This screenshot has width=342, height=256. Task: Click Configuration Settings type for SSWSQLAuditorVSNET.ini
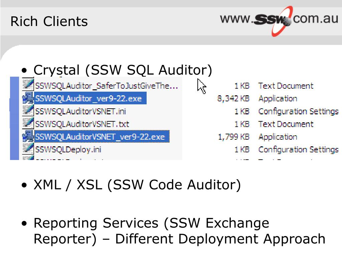(298, 111)
